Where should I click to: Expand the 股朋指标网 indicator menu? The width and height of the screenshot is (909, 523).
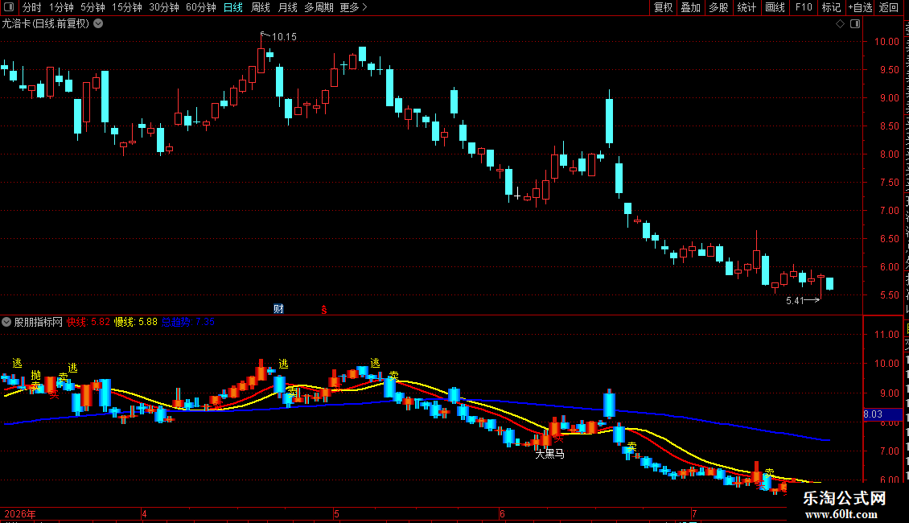(x=6, y=322)
